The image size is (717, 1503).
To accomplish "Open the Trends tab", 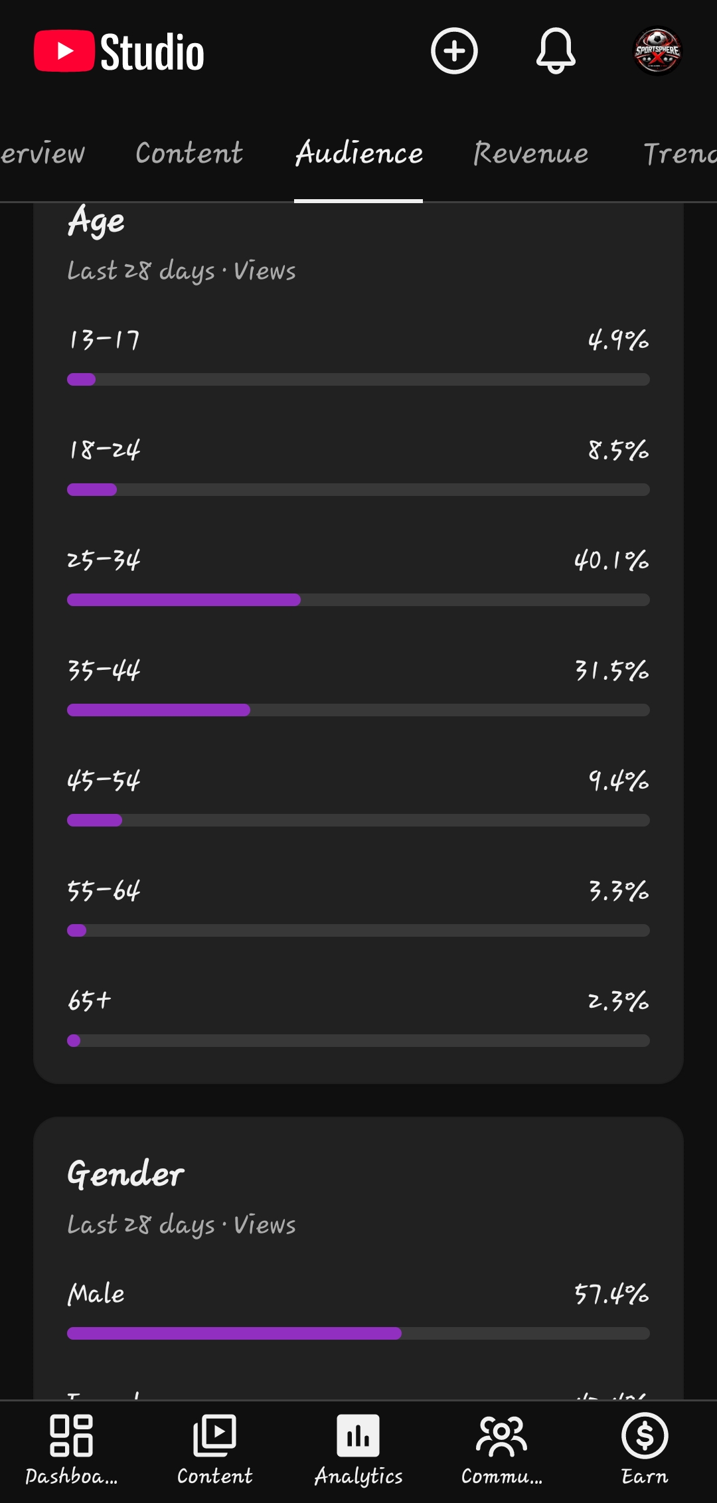I will tap(680, 153).
